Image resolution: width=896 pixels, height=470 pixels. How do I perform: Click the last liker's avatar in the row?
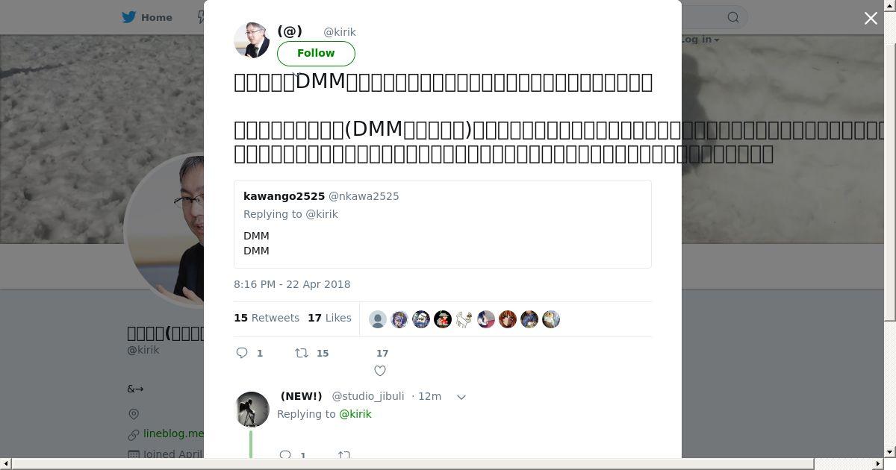click(x=551, y=319)
